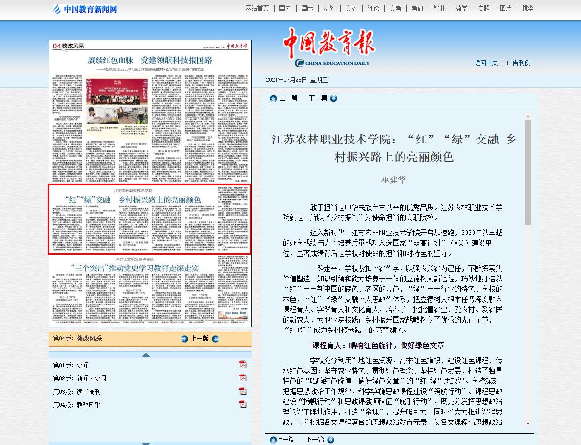Viewport: 581px width, 445px height.
Task: Open PDF for 第04版 教改风采
Action: 242,404
